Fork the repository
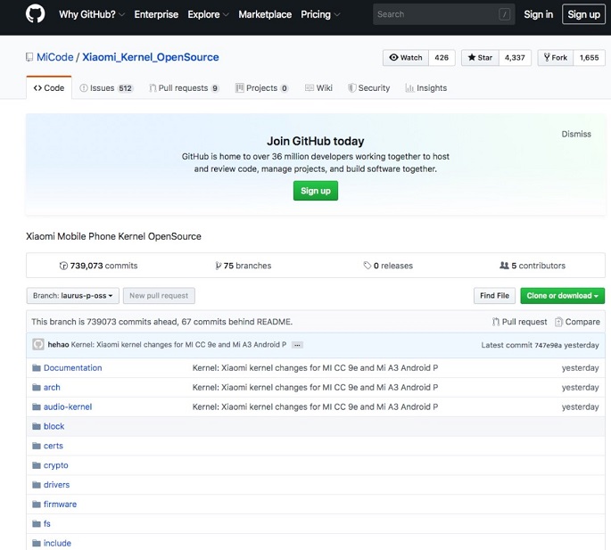The width and height of the screenshot is (611, 550). click(x=556, y=58)
